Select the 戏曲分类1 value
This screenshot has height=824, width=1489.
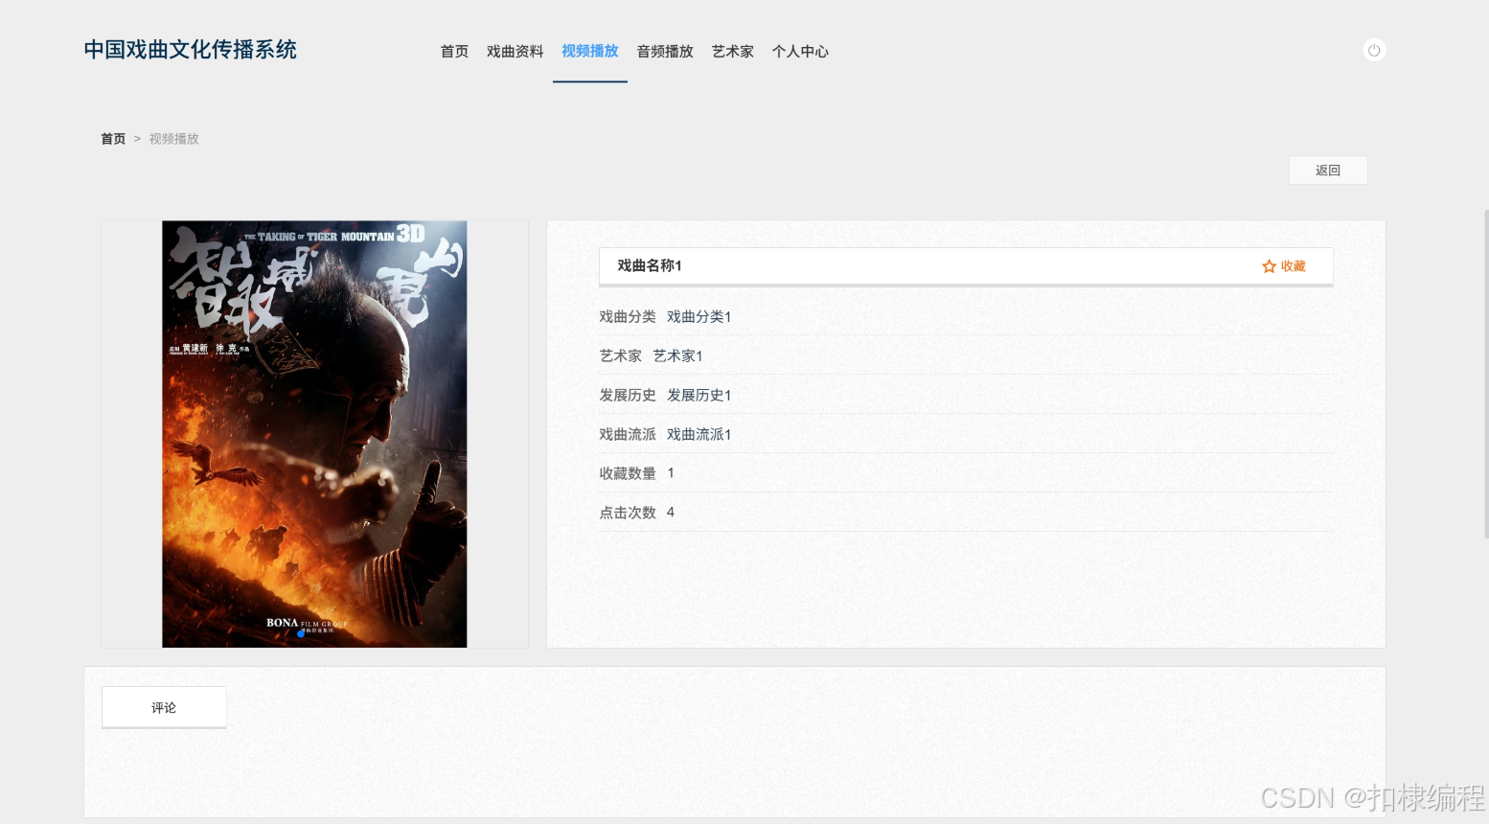click(699, 317)
